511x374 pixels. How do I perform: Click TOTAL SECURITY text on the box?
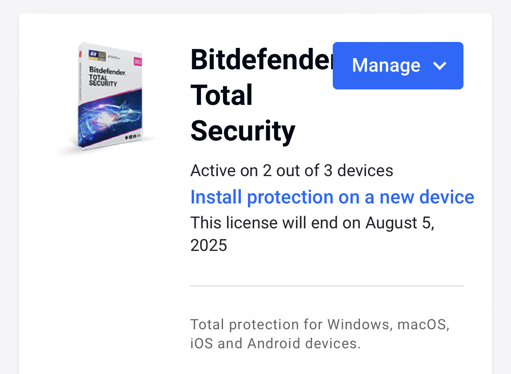tap(103, 80)
